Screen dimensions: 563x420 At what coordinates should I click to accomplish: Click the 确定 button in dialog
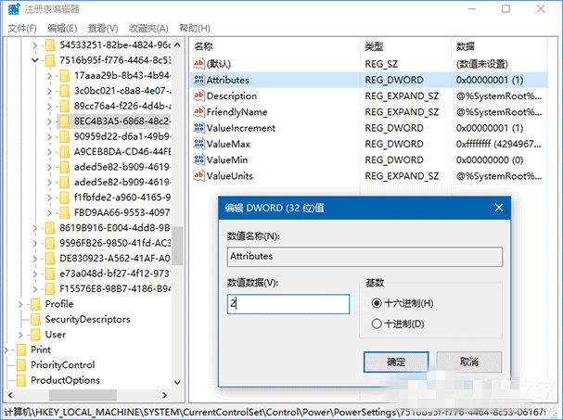396,362
